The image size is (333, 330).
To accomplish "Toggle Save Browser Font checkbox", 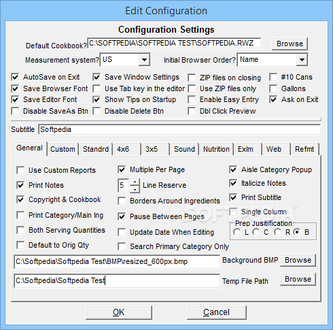I will [15, 88].
